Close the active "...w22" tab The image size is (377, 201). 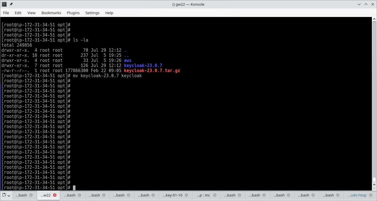point(55,195)
